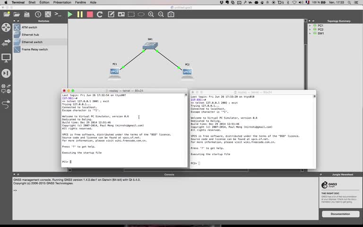Click the new blank project icon
Screen dimensions: 363x227
tap(7, 14)
